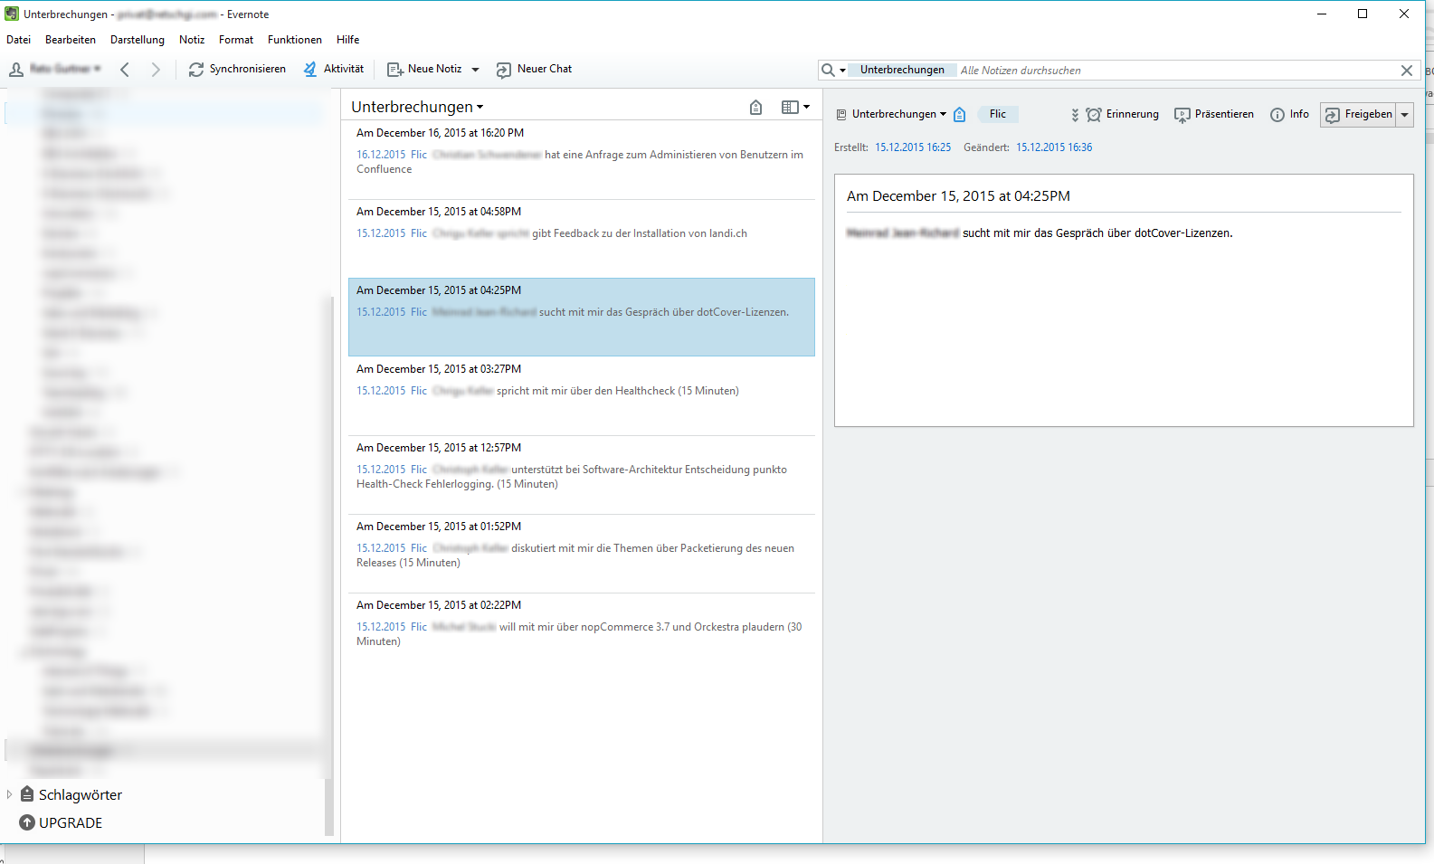Open the user account menu in toolbar
Viewport: 1434px width, 864px height.
click(55, 70)
